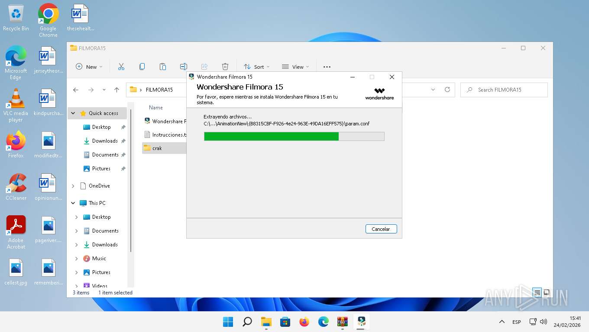Go back with Explorer back arrow
This screenshot has width=589, height=332.
point(76,90)
